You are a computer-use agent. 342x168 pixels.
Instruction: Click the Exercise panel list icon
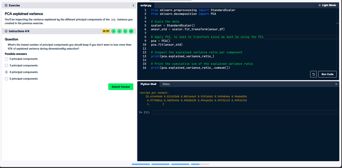point(7,5)
